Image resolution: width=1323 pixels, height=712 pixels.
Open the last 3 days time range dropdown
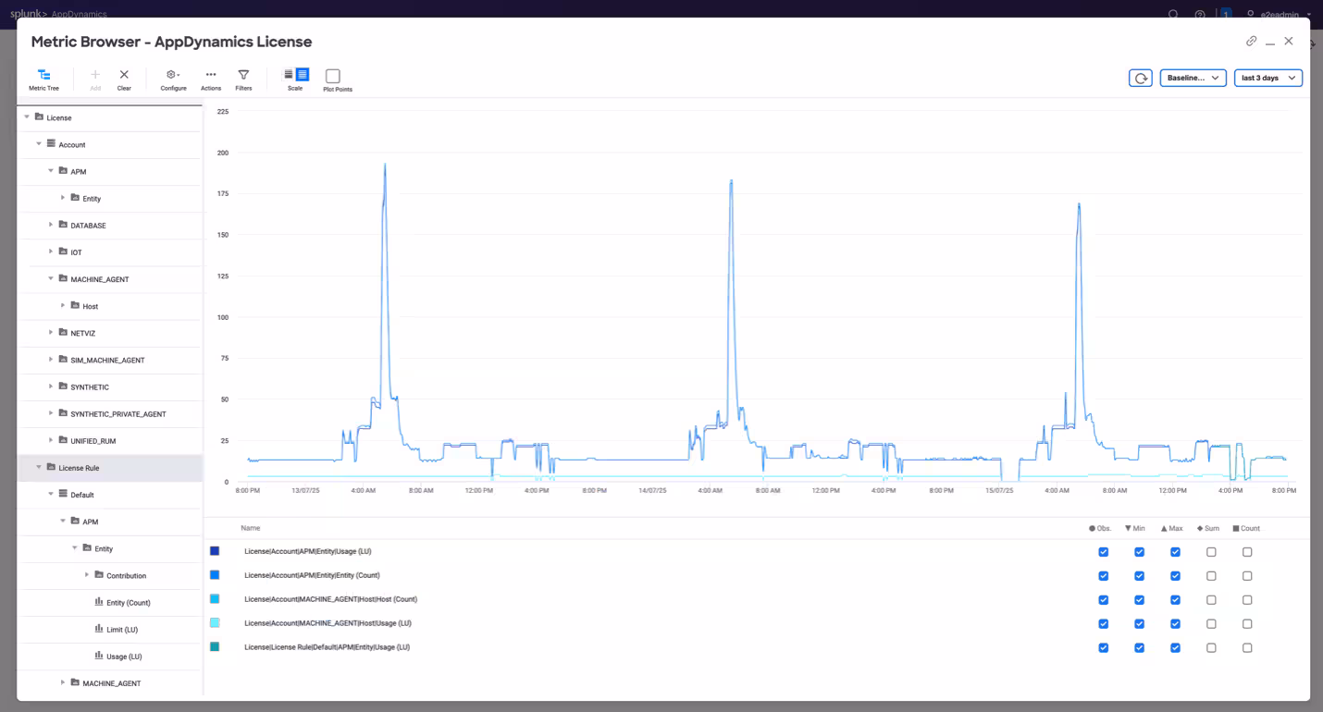pyautogui.click(x=1267, y=79)
